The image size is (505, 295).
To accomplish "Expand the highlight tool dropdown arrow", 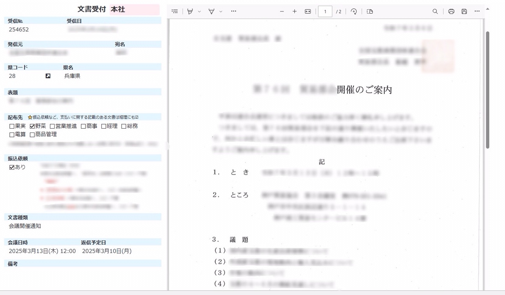I will click(200, 11).
